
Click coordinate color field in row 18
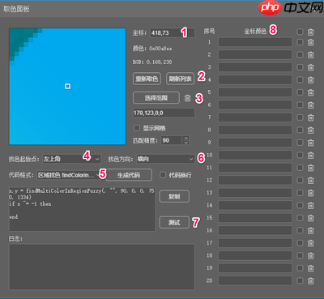point(255,255)
